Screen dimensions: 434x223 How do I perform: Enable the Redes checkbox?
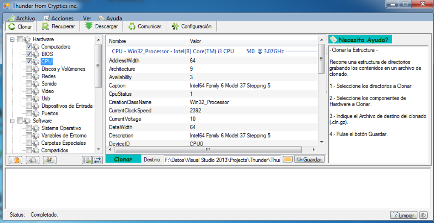coord(29,76)
